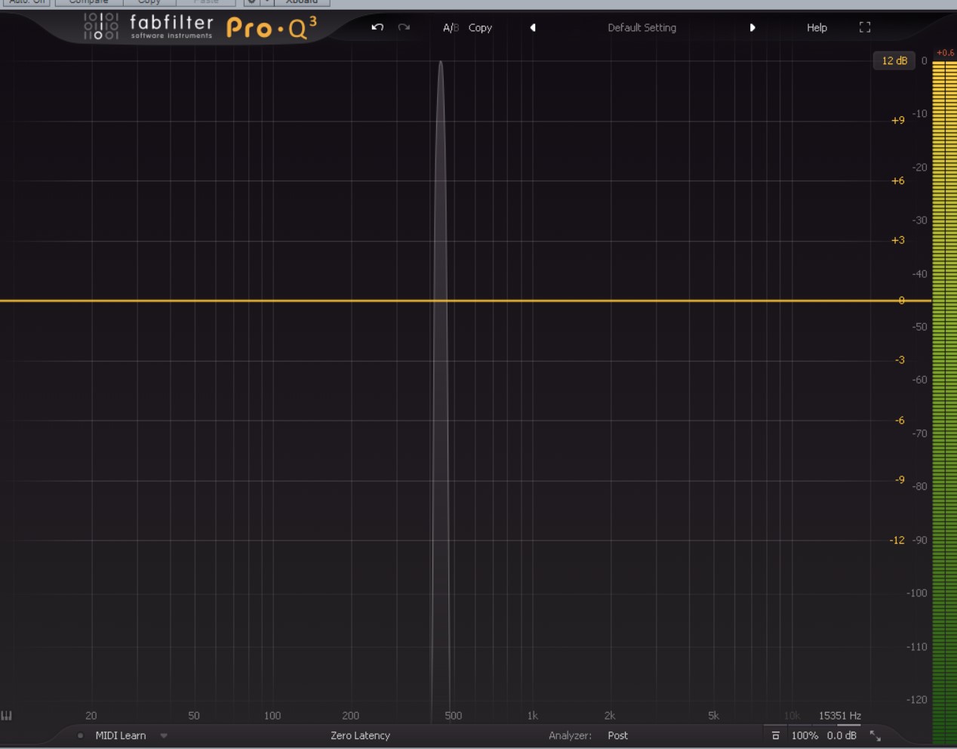This screenshot has width=957, height=749.
Task: Open the Default Setting preset menu
Action: click(642, 27)
